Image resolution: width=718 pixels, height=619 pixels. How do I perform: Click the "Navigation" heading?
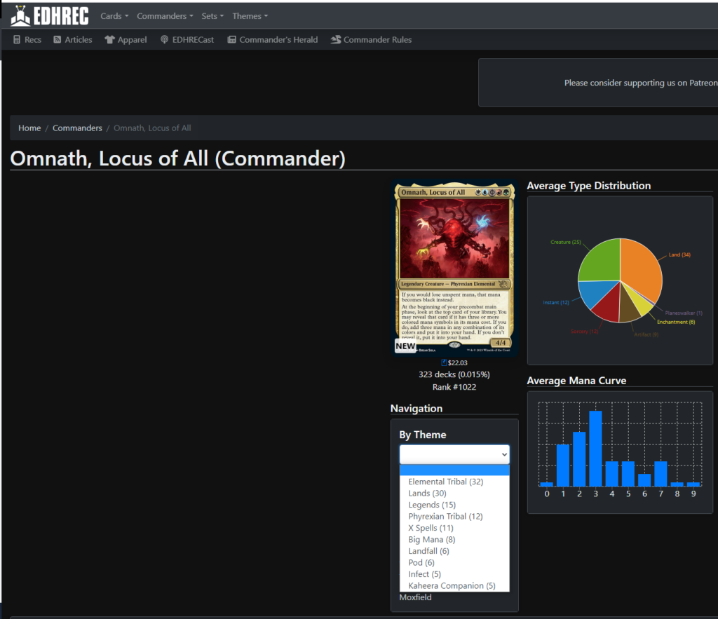tap(416, 409)
